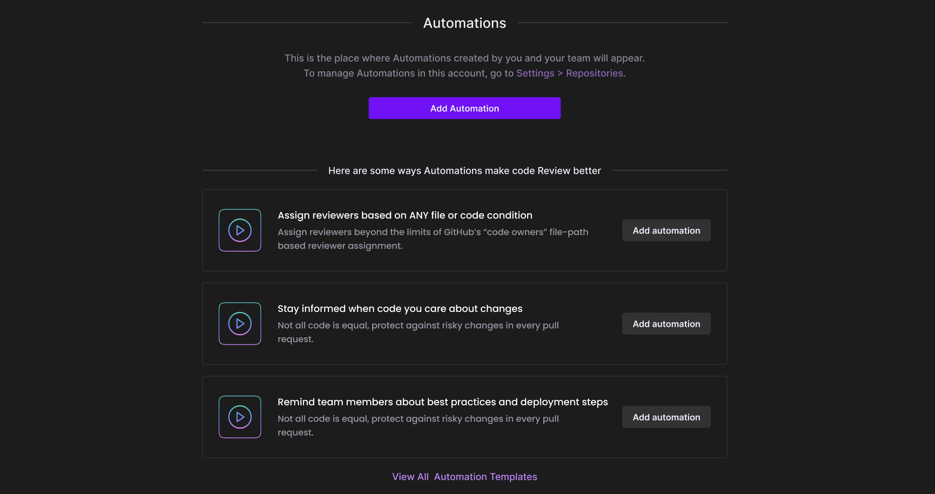Play the video about staying informed on code changes

pos(240,323)
